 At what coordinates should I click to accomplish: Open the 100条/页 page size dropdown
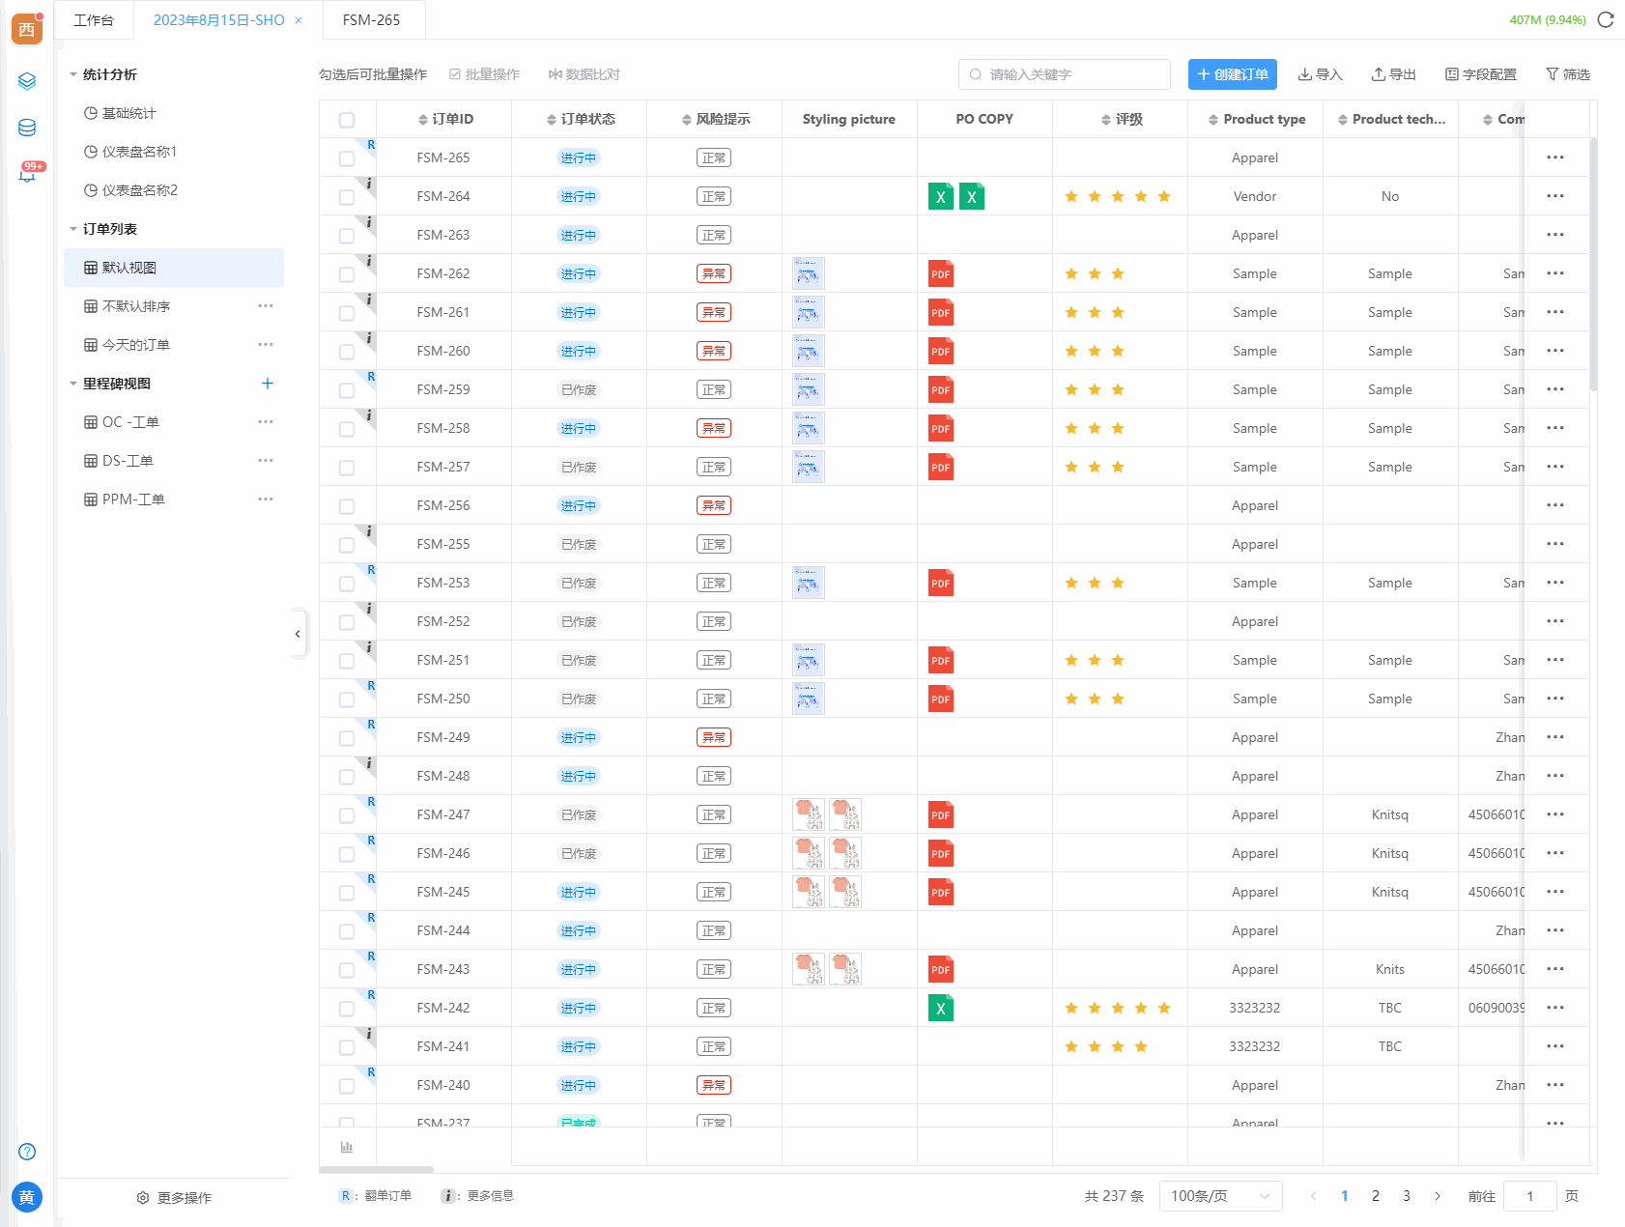pos(1220,1196)
